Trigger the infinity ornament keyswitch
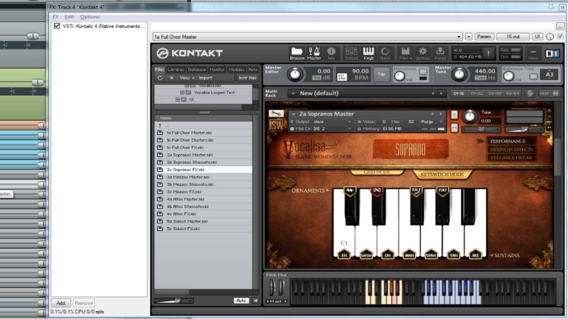The height and width of the screenshot is (319, 568). click(x=377, y=191)
